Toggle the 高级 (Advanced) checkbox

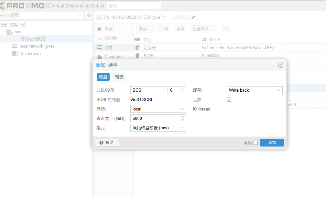coord(255,143)
